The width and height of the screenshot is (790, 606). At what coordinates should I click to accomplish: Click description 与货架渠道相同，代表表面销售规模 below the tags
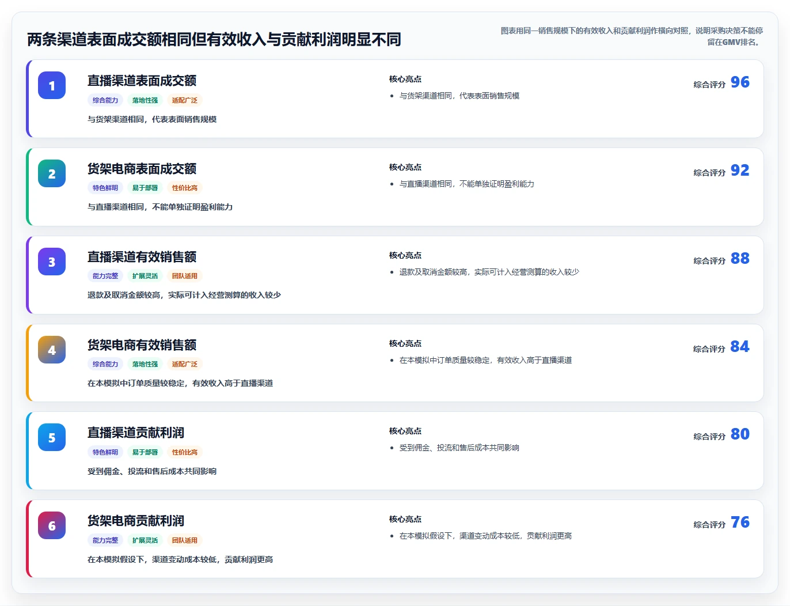pos(152,119)
